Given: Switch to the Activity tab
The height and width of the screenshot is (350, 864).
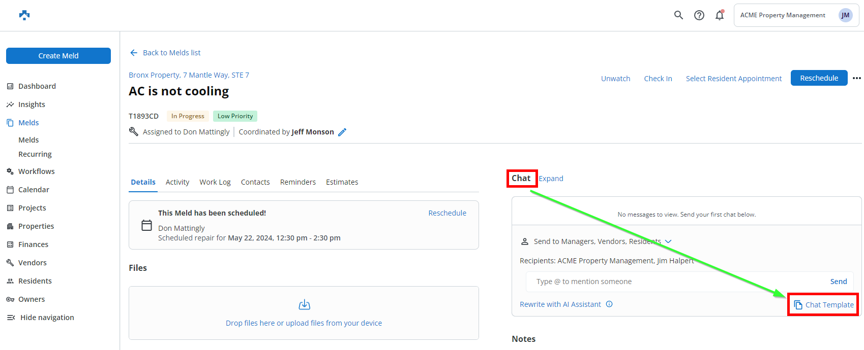Looking at the screenshot, I should [177, 182].
